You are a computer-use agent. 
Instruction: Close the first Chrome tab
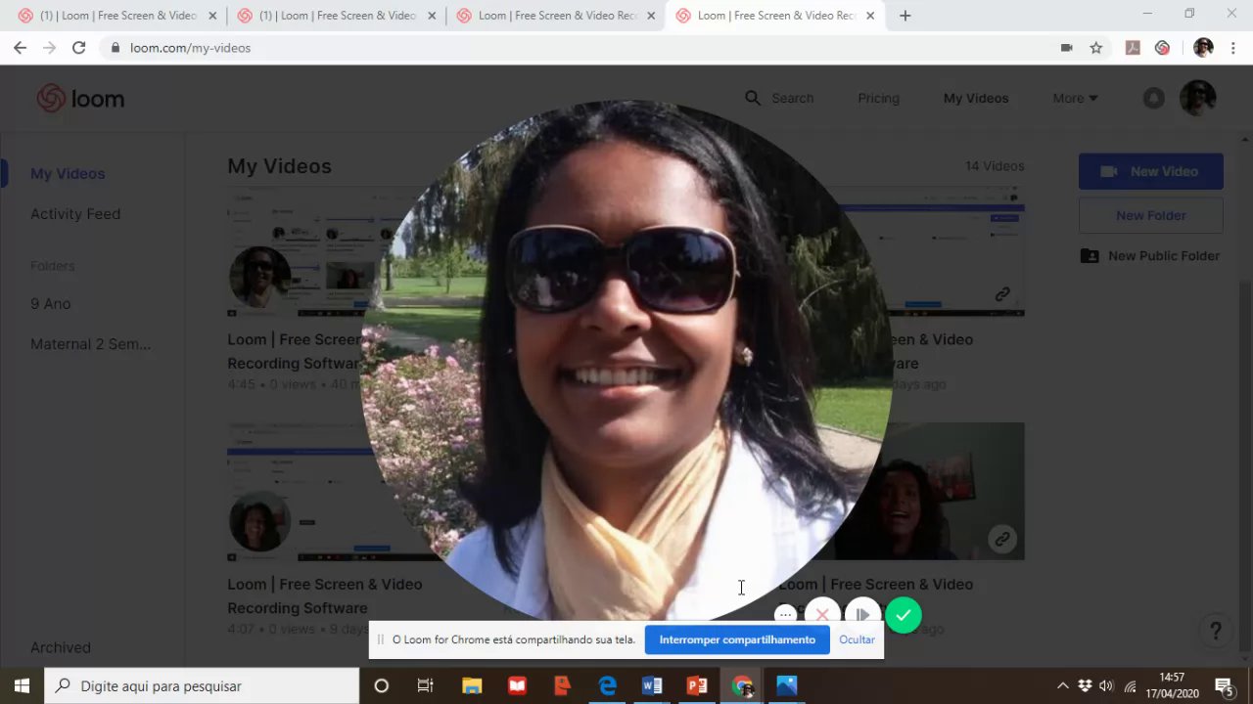[x=212, y=16]
